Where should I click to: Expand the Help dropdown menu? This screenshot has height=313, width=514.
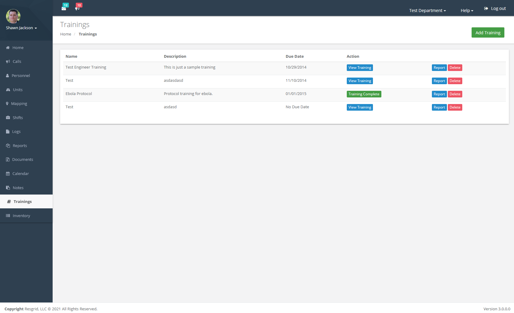tap(467, 11)
